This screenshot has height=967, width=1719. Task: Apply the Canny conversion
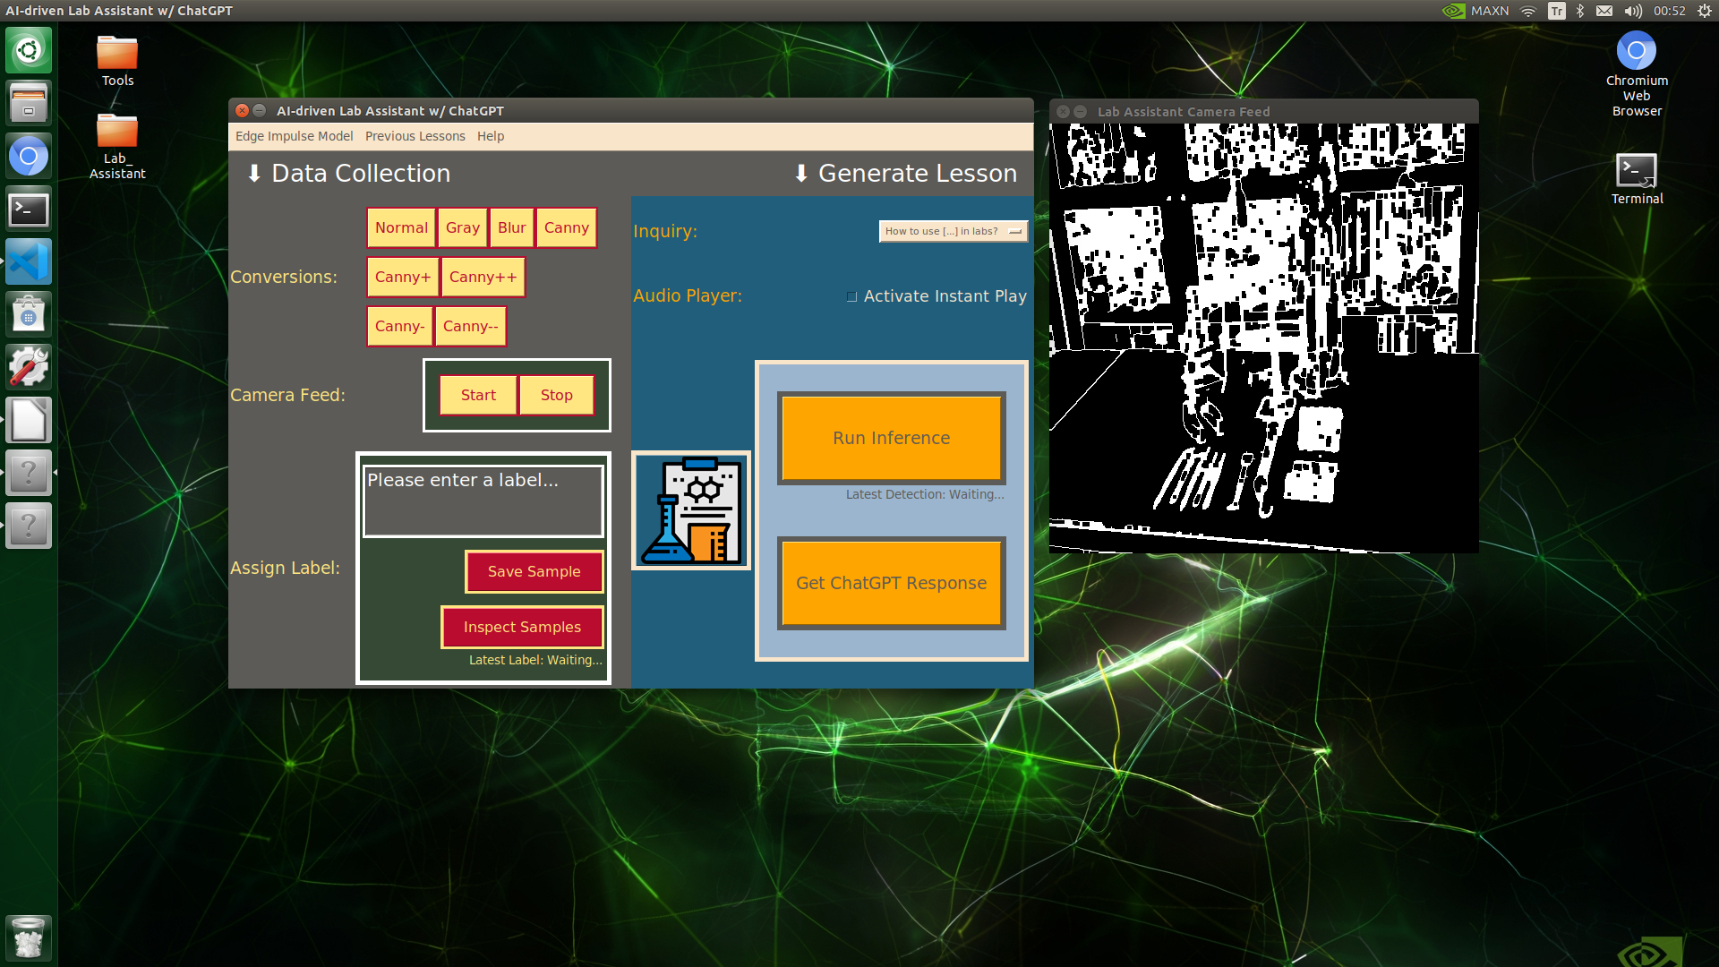tap(567, 227)
